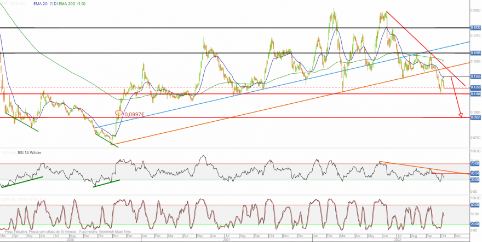Click the 'Fuso horário: Greenwich Mean Time' note
The height and width of the screenshot is (242, 482).
pyautogui.click(x=105, y=232)
